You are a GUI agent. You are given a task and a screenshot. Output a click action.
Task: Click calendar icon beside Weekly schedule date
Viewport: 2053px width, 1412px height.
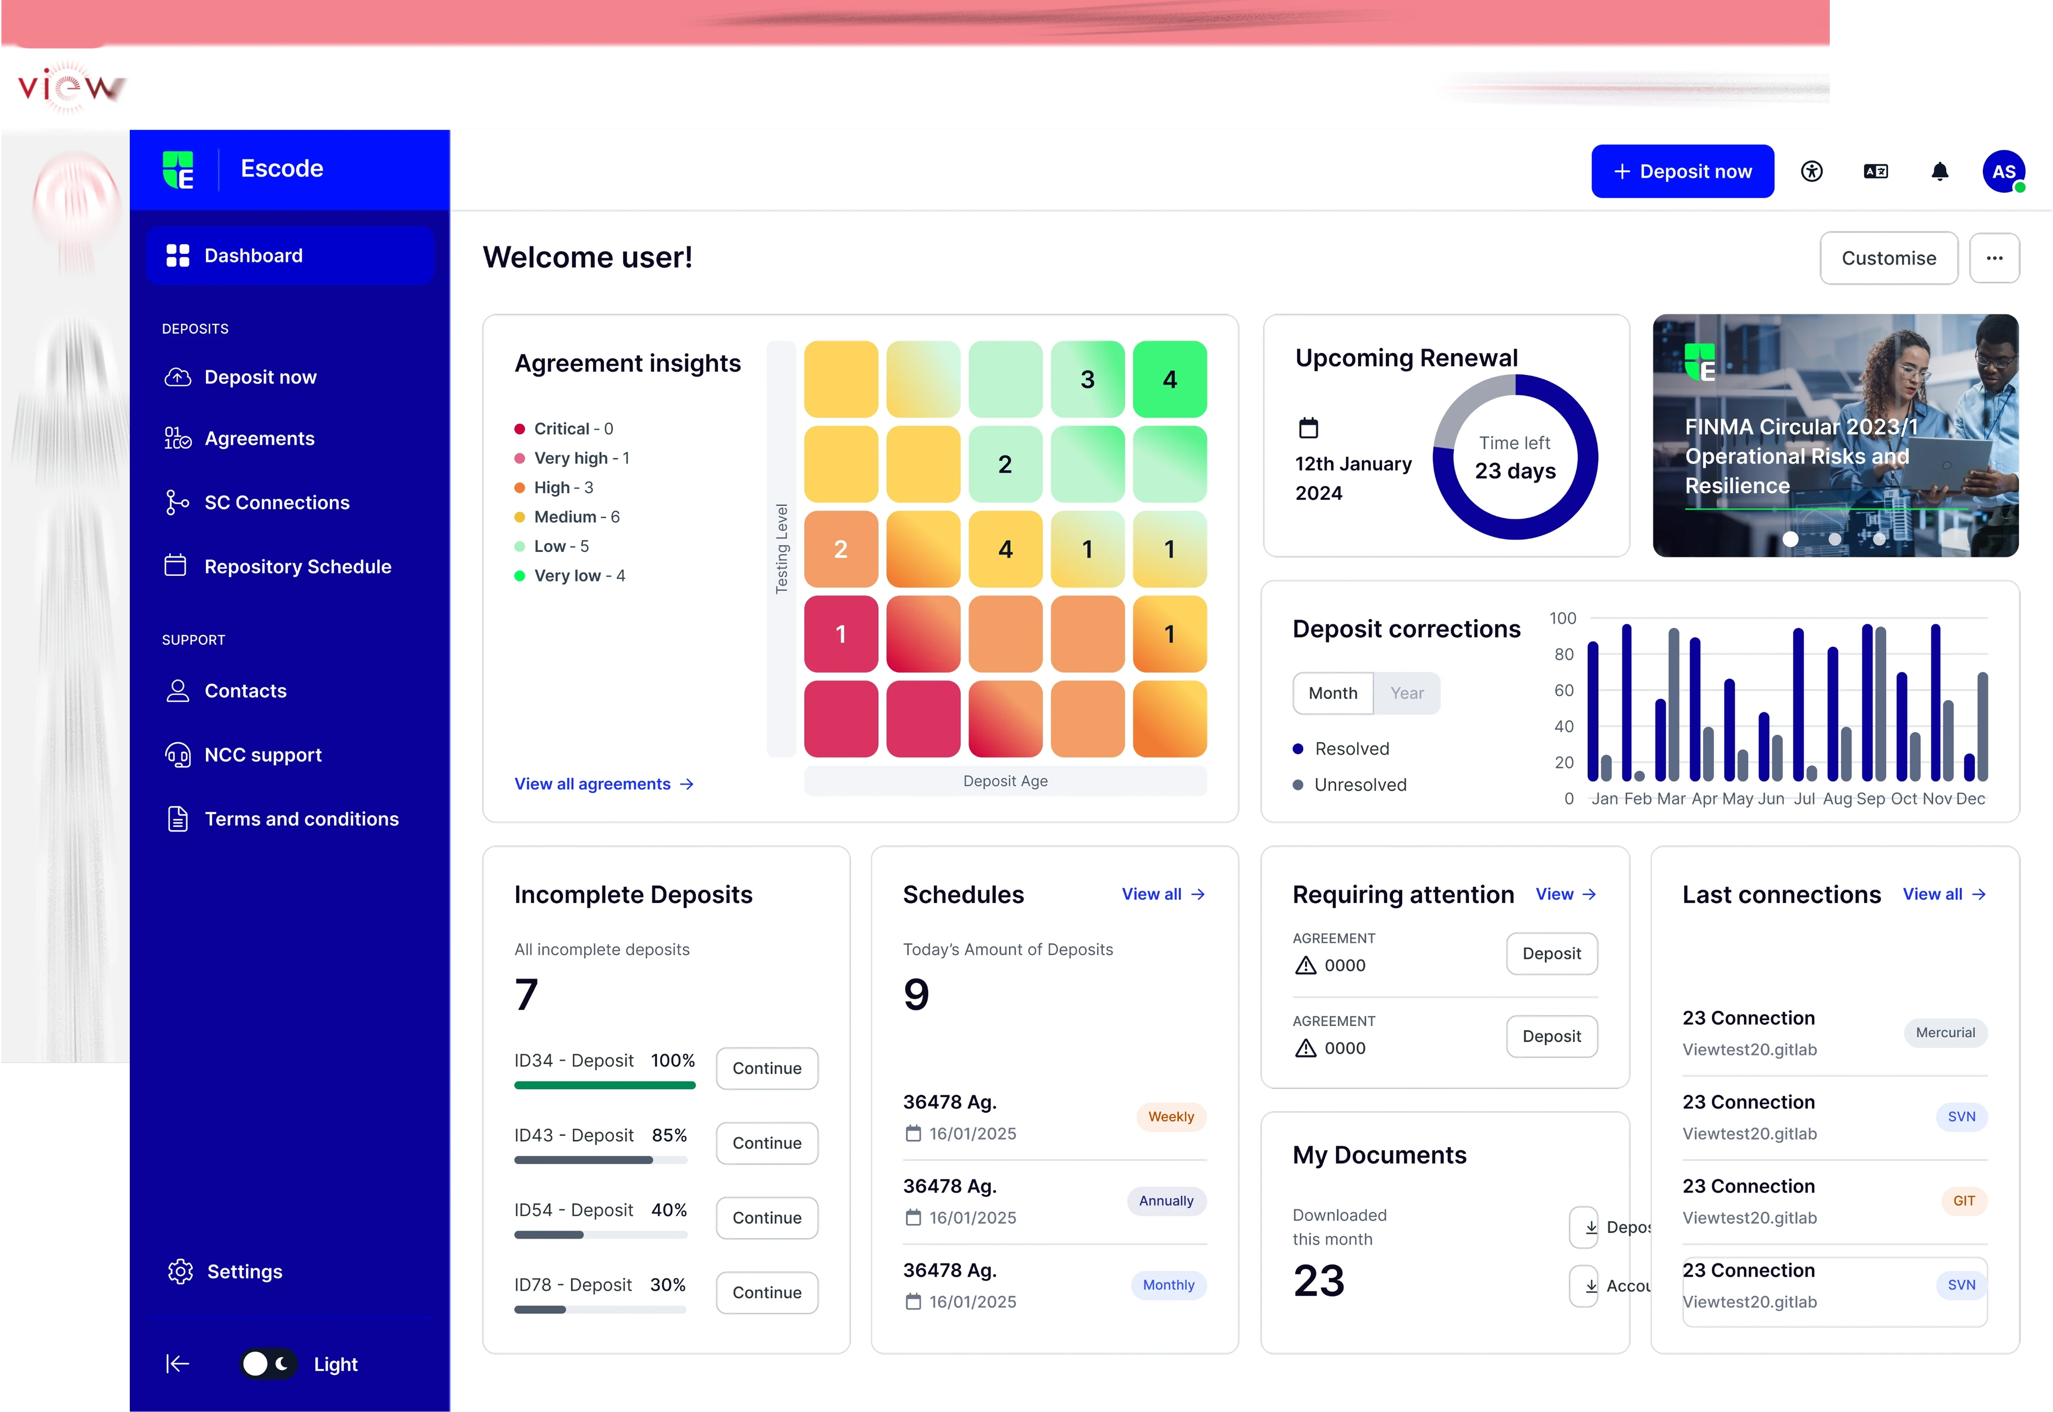tap(913, 1133)
